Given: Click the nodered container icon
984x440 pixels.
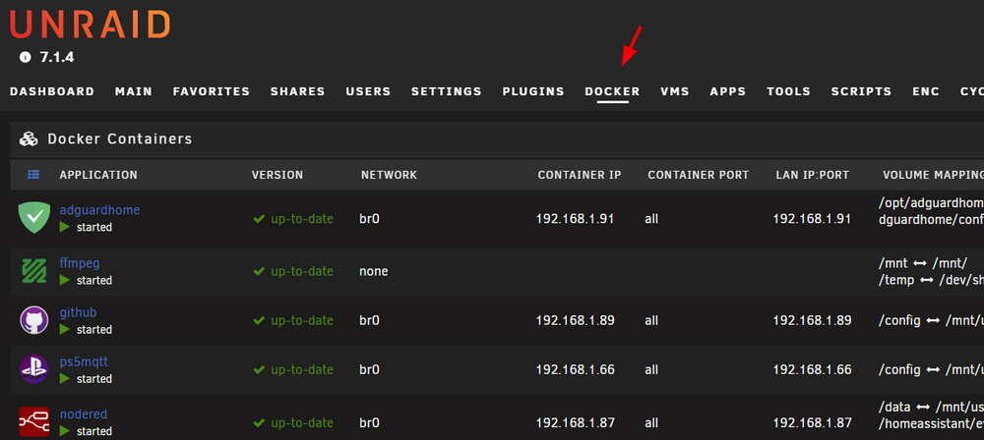Looking at the screenshot, I should [x=33, y=421].
